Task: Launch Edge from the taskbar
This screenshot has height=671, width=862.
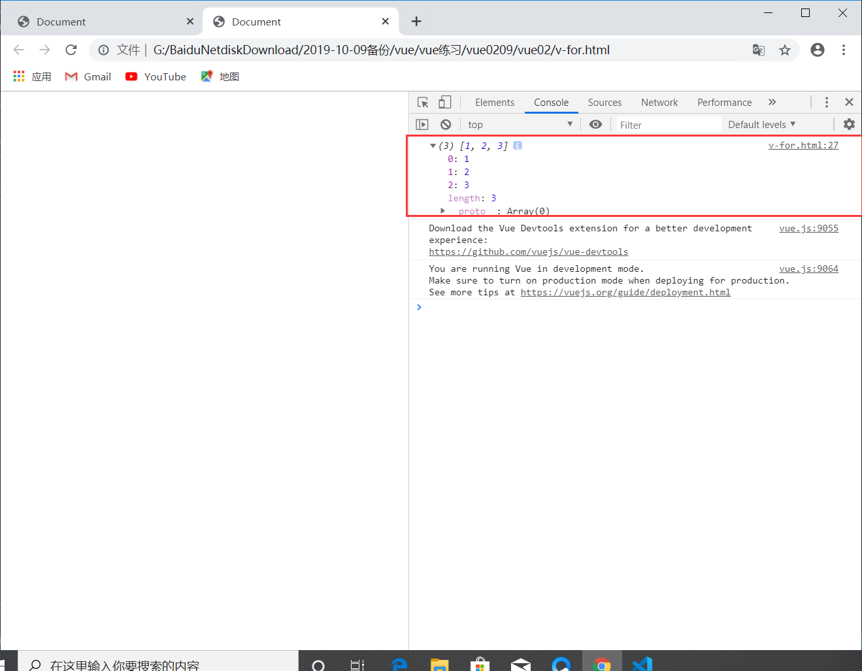Action: coord(399,664)
